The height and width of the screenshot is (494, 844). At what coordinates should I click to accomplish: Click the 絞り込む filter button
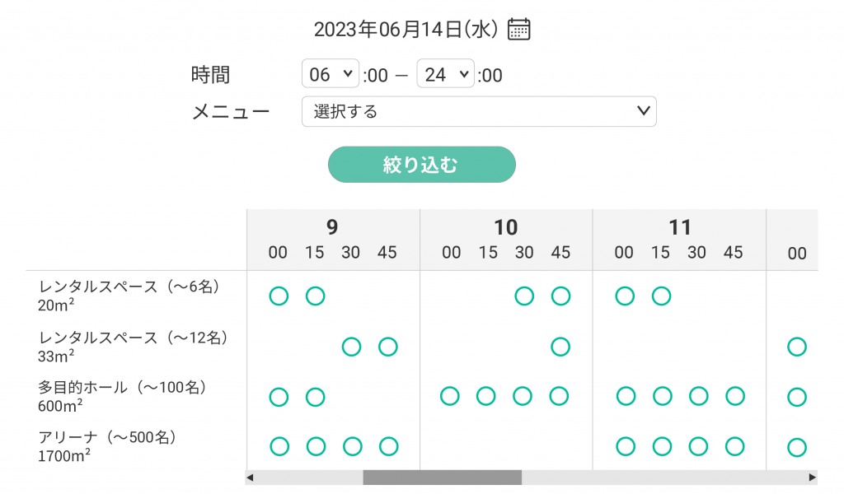pyautogui.click(x=421, y=165)
